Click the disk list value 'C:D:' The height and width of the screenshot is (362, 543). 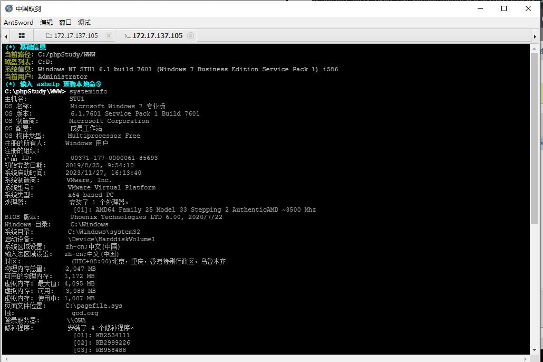45,62
